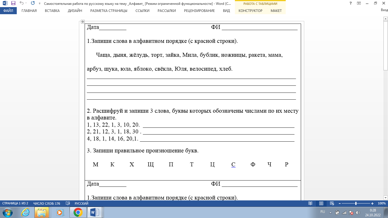Repeat the last action with the redo arrow
This screenshot has width=388, height=218.
pyautogui.click(x=33, y=3)
